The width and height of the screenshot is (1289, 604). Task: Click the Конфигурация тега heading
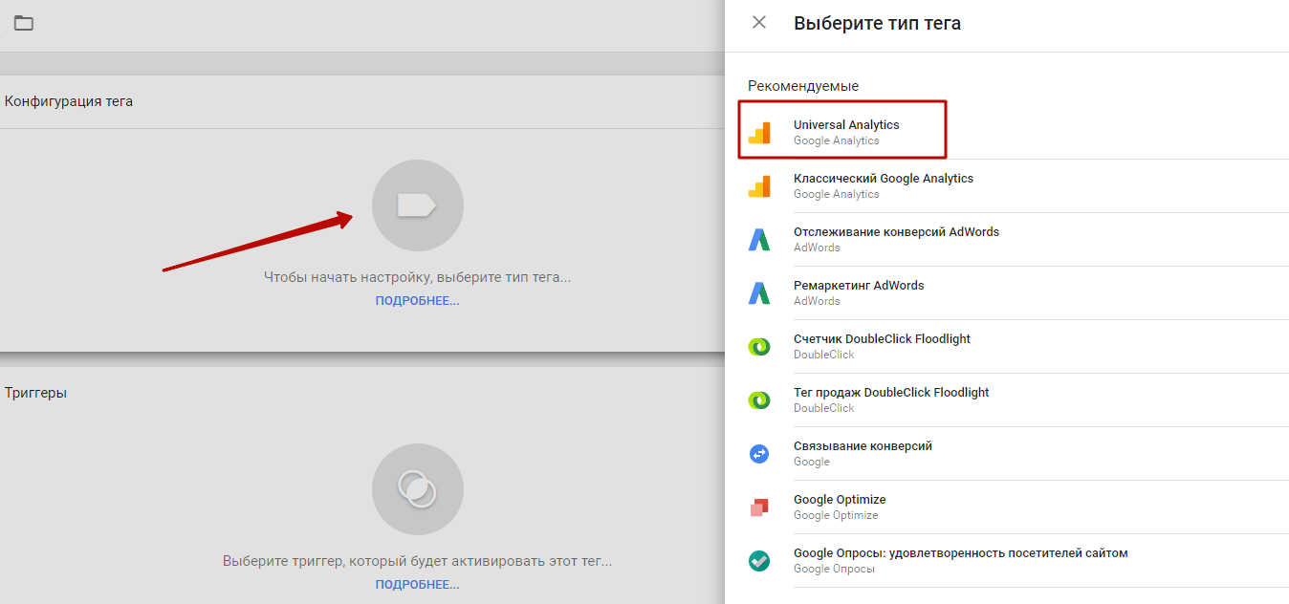(x=69, y=101)
